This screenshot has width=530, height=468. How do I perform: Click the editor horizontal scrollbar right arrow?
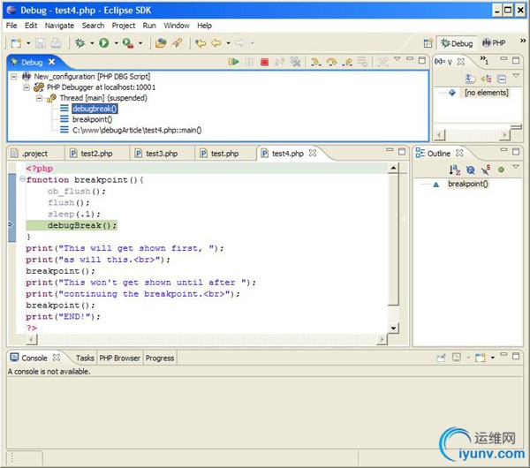[382, 339]
